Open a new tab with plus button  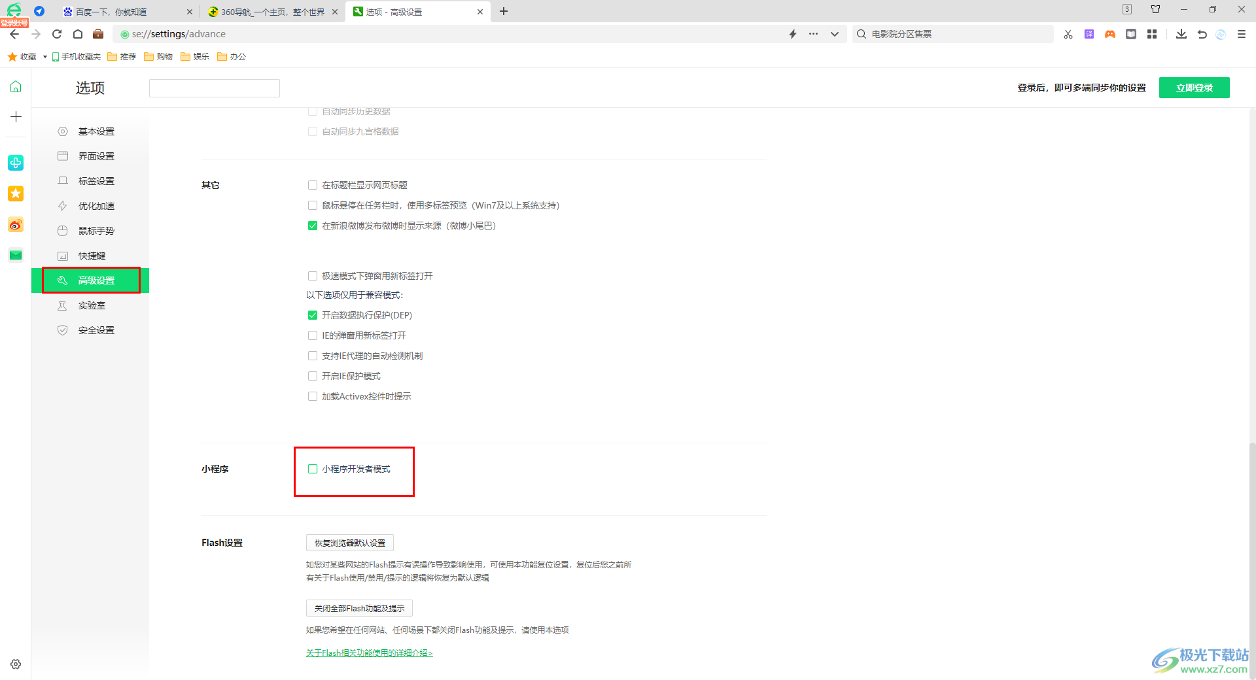(504, 12)
